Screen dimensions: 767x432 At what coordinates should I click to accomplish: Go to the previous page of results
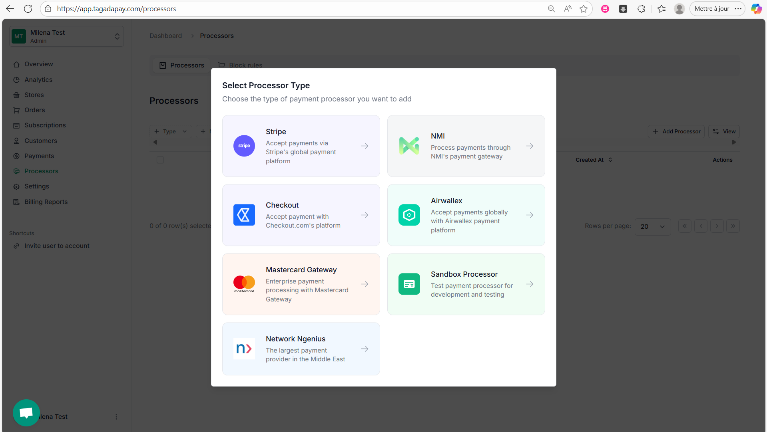701,226
